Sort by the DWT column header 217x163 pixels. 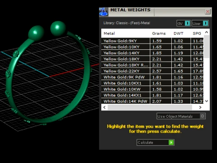click(179, 34)
